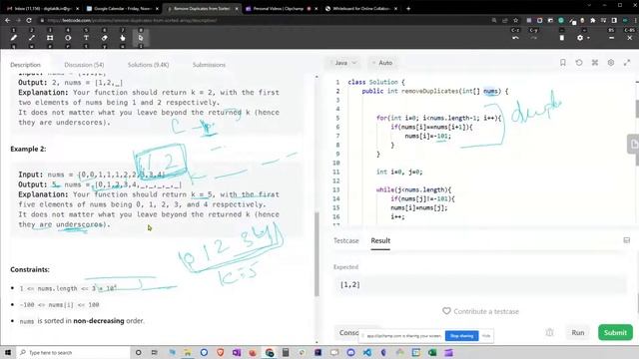Undo last annotation stroke
Image resolution: width=639 pixels, height=359 pixels.
point(515,38)
